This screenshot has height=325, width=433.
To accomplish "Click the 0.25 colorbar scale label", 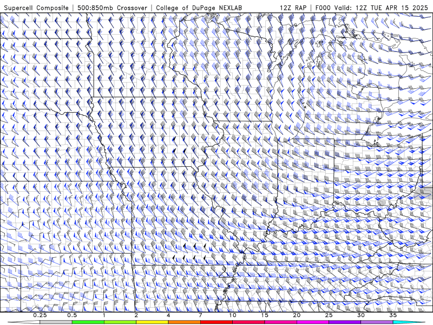I will (40, 315).
